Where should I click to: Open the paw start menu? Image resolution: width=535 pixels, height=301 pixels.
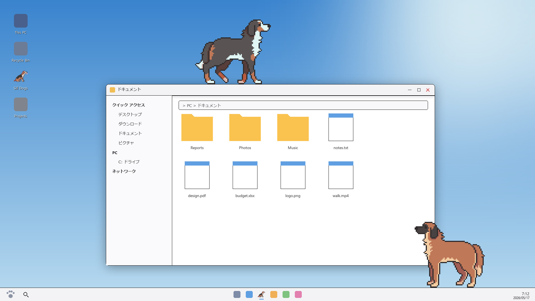(11, 294)
